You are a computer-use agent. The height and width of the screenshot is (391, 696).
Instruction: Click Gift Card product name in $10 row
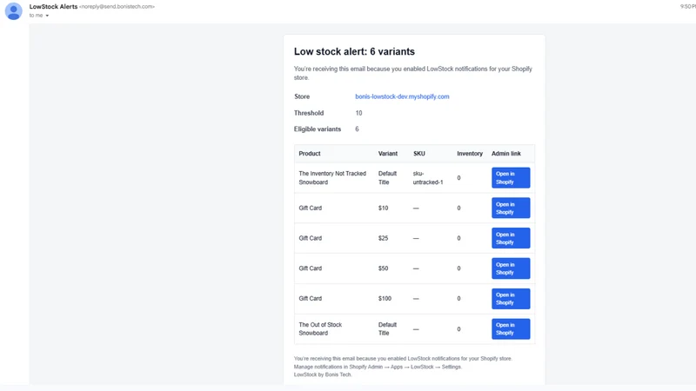tap(311, 208)
